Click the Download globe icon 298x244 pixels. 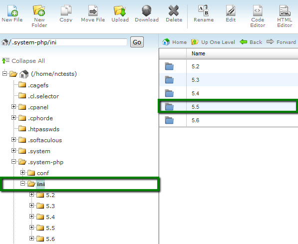[147, 10]
